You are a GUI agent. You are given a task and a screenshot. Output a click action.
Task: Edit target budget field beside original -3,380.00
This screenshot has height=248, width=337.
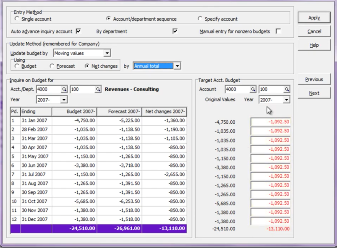[x=271, y=167]
